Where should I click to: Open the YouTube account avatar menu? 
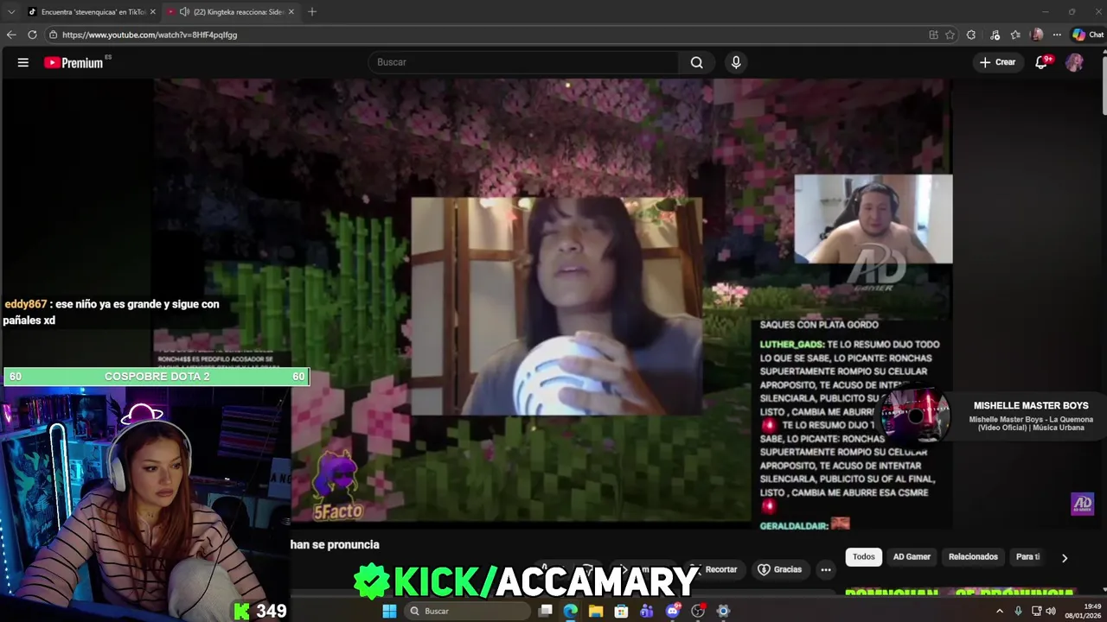tap(1074, 62)
